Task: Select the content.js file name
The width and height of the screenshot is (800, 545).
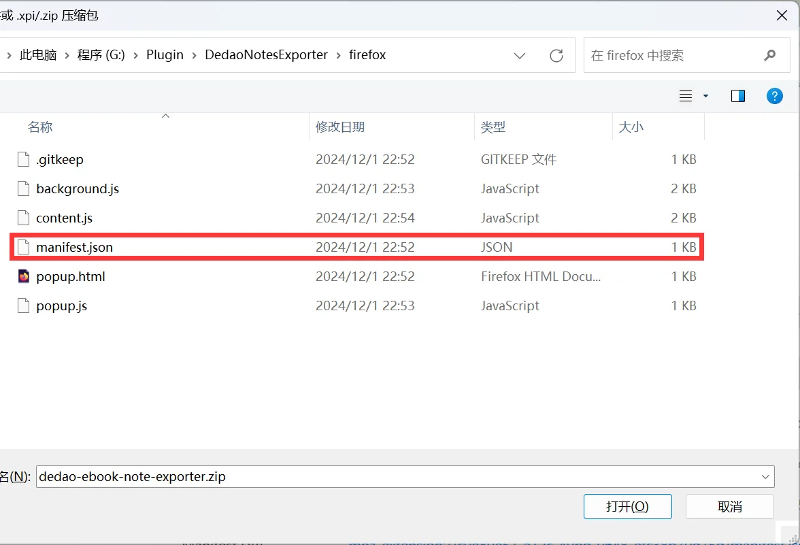Action: point(64,218)
